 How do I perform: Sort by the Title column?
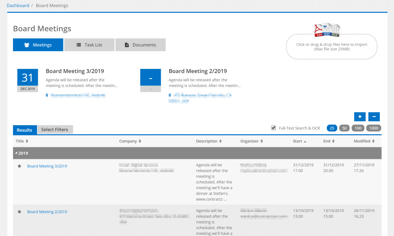coord(22,141)
